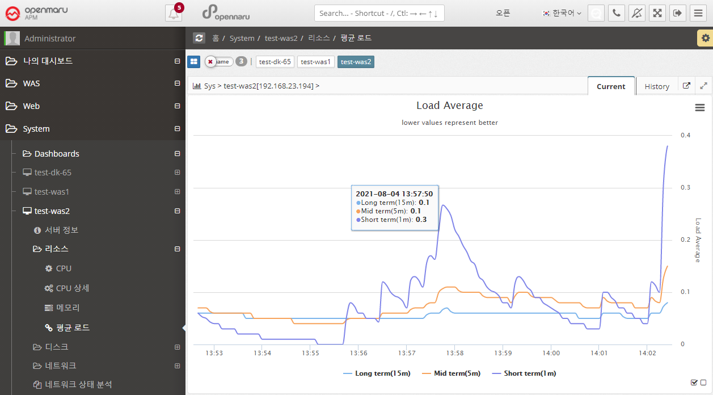Open CPU 상세 in the sidebar
713x395 pixels.
pyautogui.click(x=73, y=288)
